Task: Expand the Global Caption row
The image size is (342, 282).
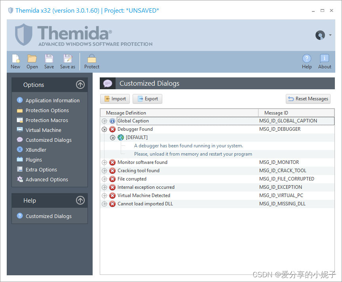Action: click(104, 121)
